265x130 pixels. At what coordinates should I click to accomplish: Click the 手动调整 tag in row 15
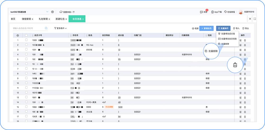click(x=109, y=107)
